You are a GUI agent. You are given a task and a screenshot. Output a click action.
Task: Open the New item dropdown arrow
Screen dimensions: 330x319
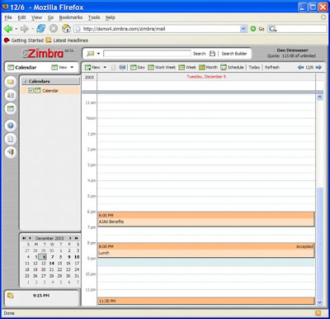point(105,67)
